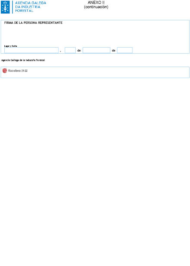Click the 'FORESTAL' logo text line
Screen dimensions: 190x266
pyautogui.click(x=24, y=10)
